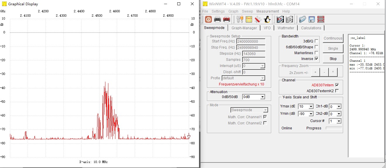Click the PDF print icon
Screen dimensions: 386x168
pos(227,20)
